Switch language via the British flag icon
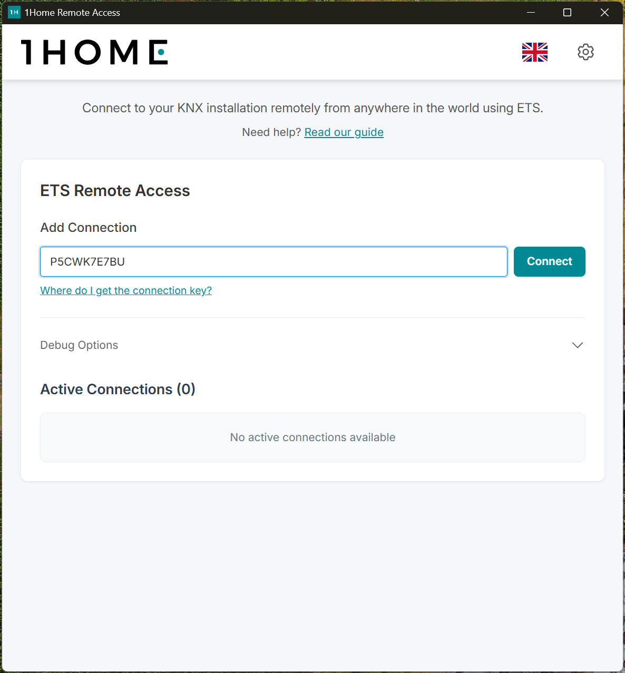Viewport: 625px width, 673px height. (x=534, y=52)
